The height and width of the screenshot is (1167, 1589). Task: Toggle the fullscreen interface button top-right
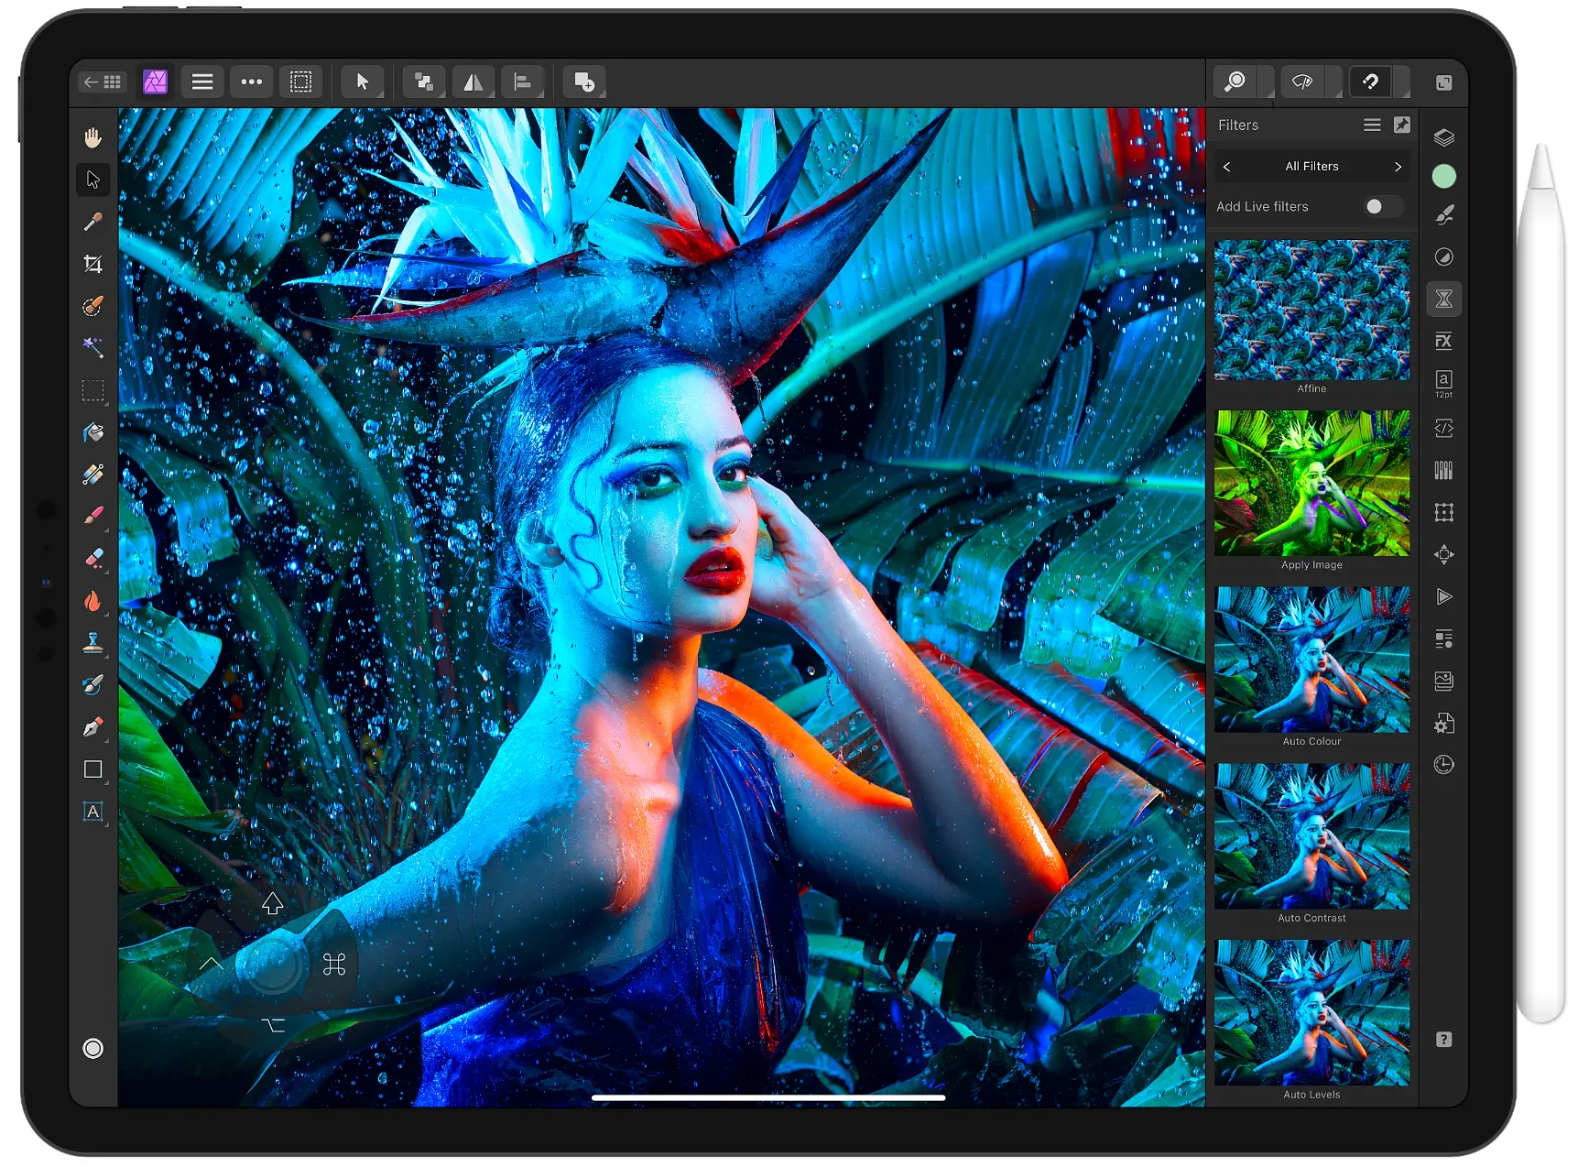pos(1443,82)
